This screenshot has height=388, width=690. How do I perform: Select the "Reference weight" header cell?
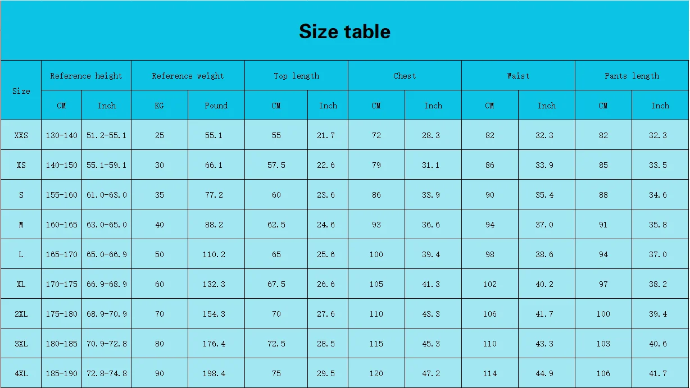point(188,76)
